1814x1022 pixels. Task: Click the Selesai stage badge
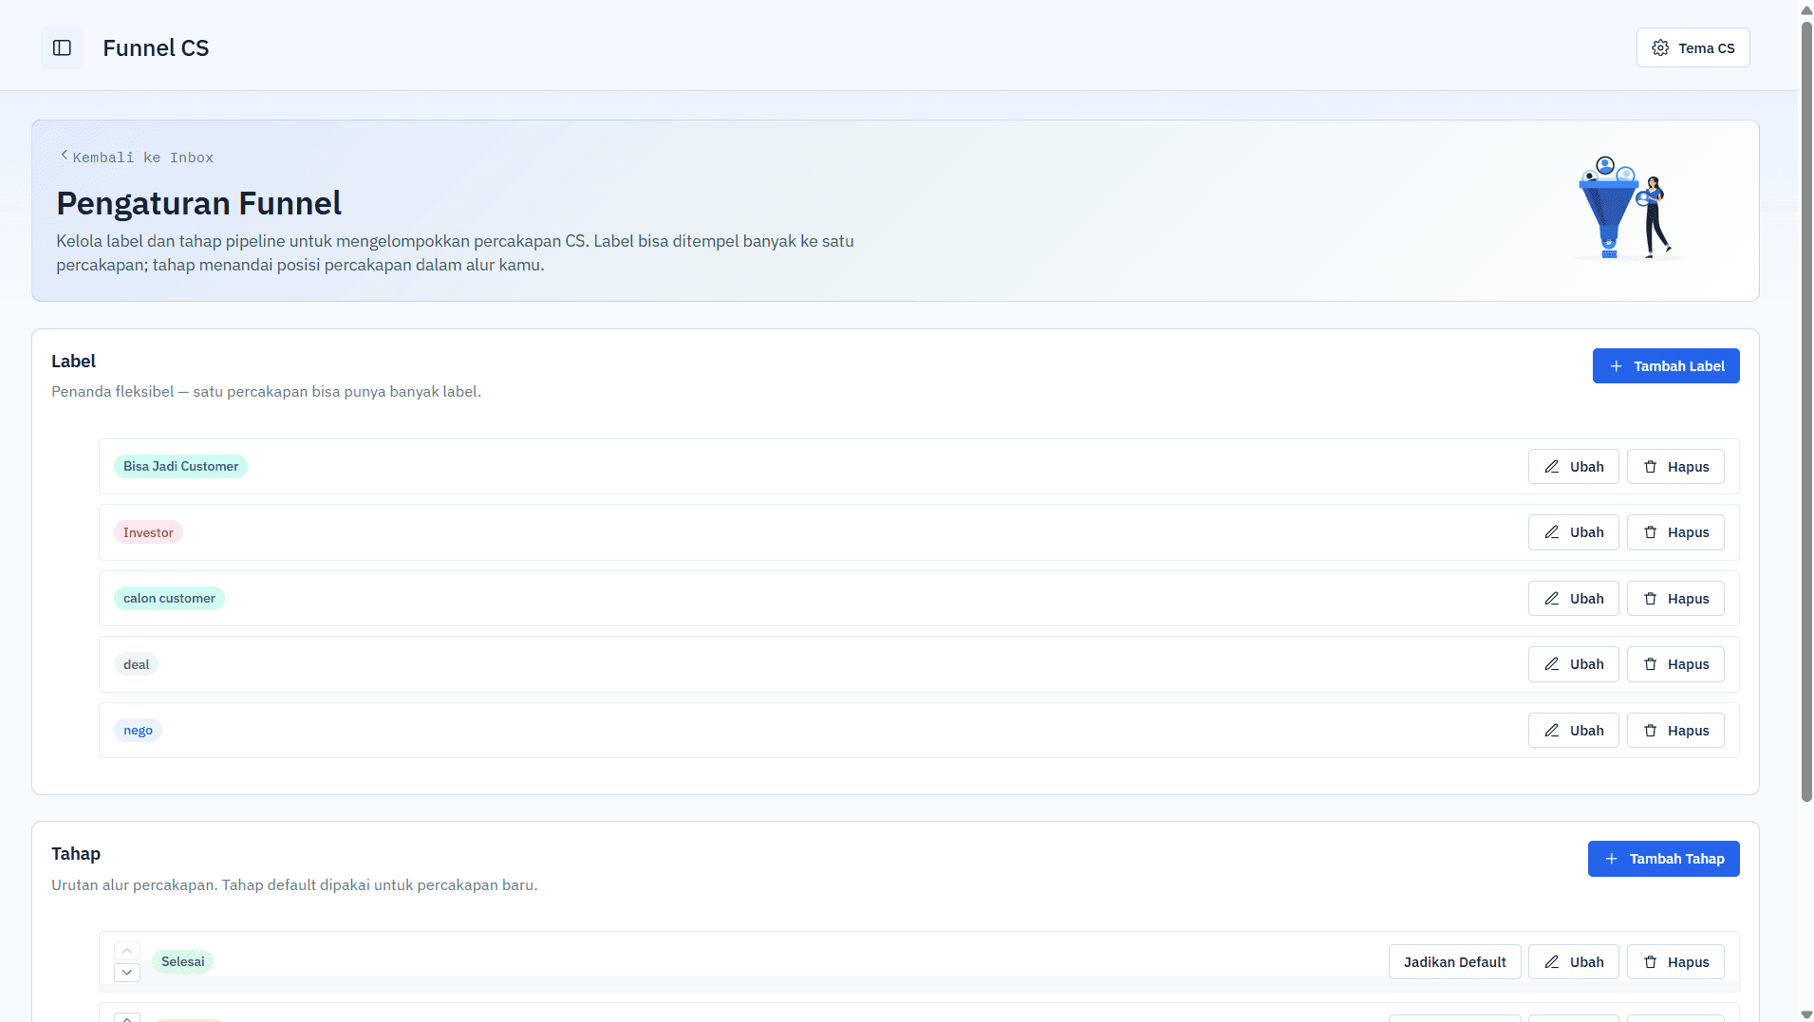coord(182,961)
